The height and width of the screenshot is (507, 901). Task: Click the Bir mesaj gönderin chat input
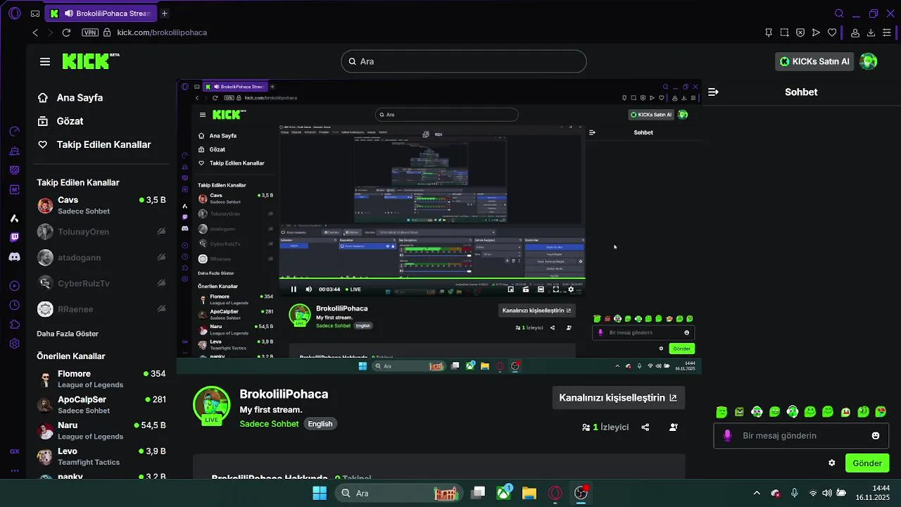pyautogui.click(x=801, y=436)
